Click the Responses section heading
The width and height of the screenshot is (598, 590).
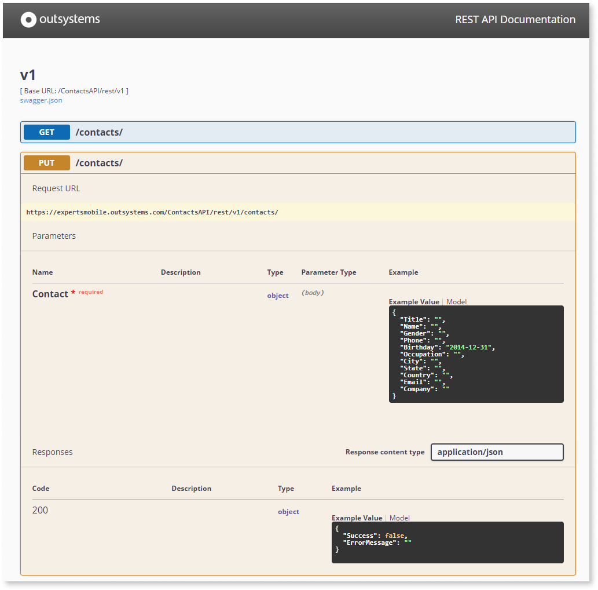coord(52,452)
